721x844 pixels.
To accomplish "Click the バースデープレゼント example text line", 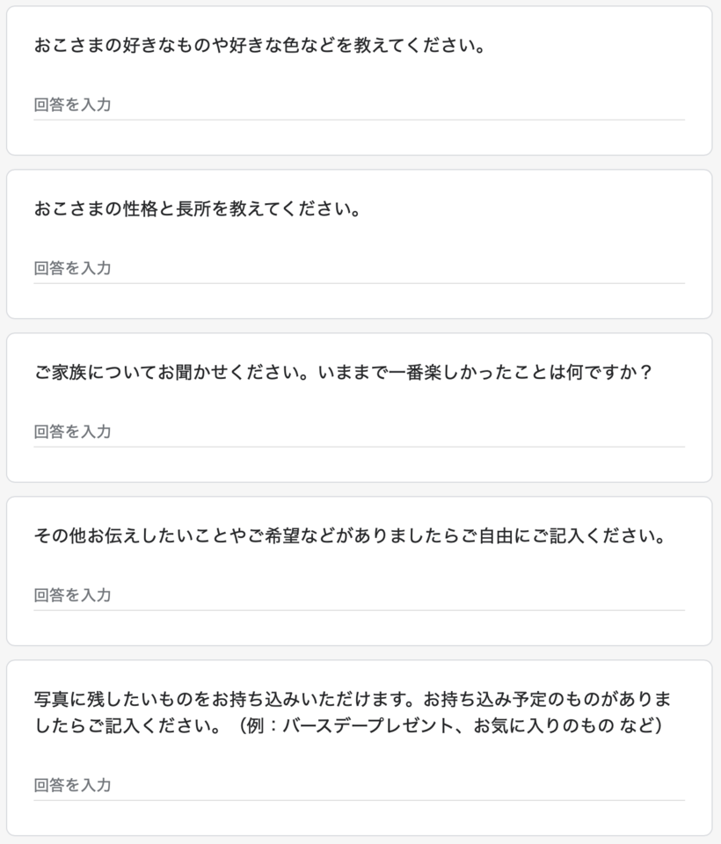I will click(348, 726).
